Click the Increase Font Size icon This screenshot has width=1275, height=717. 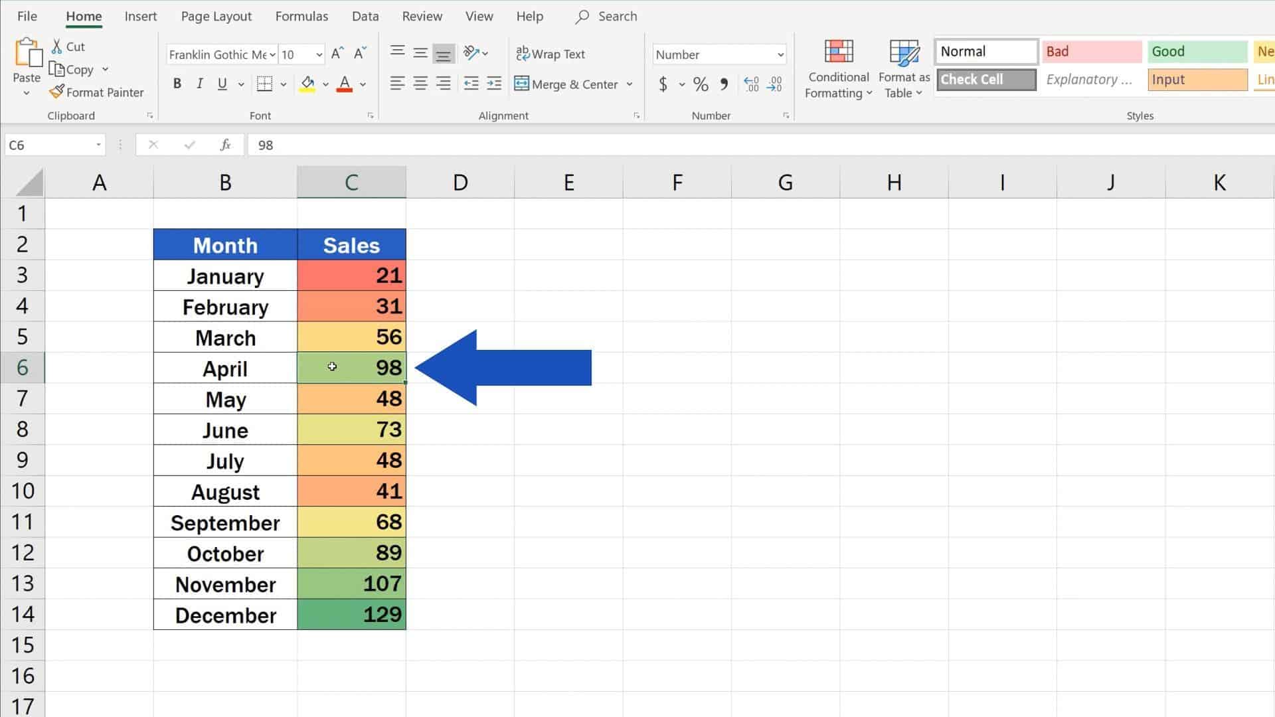337,54
